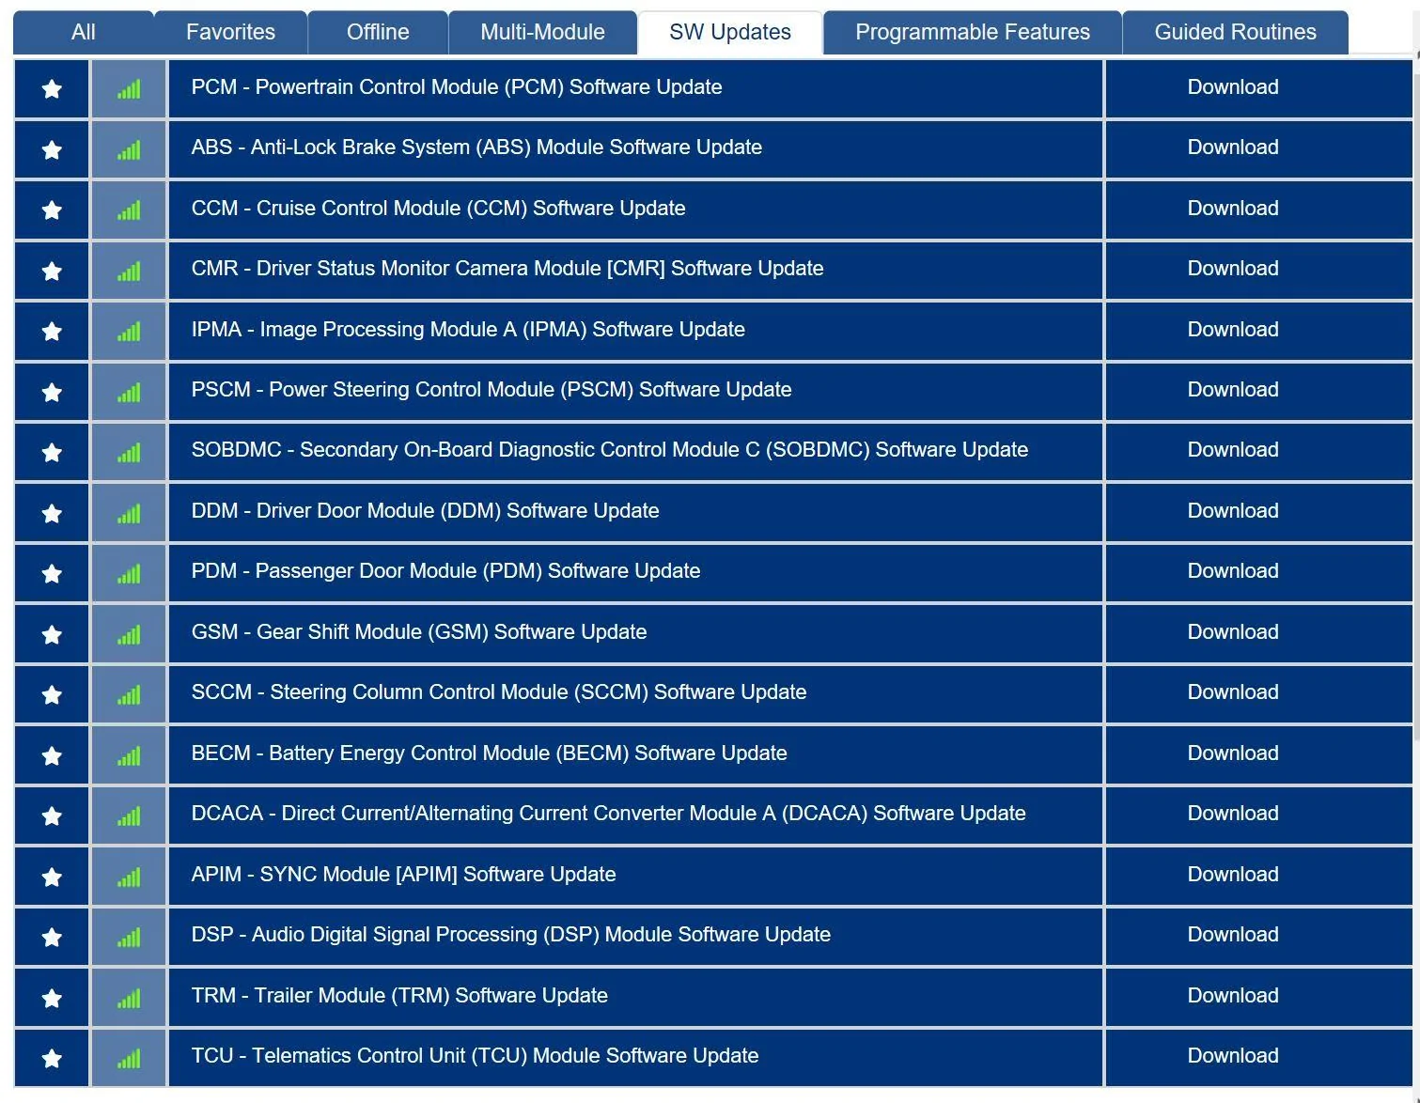The height and width of the screenshot is (1103, 1420).
Task: Open the Programmable Features tab
Action: [972, 32]
